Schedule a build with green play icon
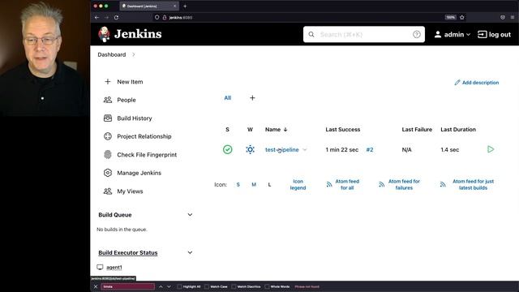 click(x=491, y=149)
